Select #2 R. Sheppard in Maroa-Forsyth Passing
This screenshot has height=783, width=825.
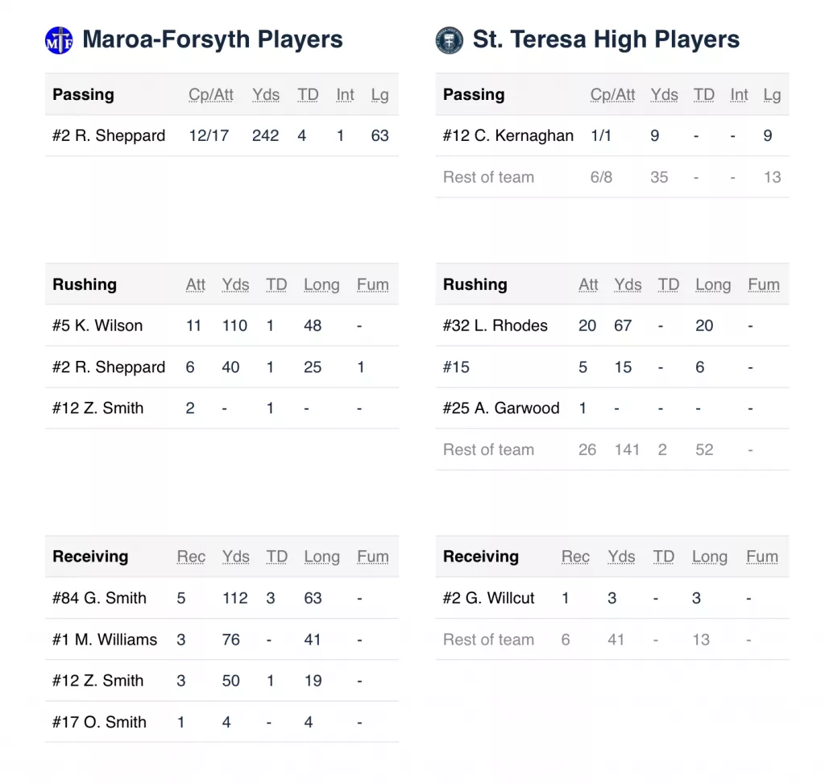(x=222, y=136)
